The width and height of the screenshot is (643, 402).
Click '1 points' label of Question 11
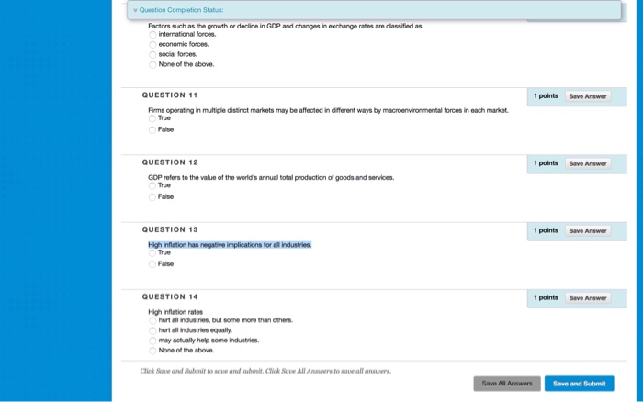pyautogui.click(x=546, y=95)
